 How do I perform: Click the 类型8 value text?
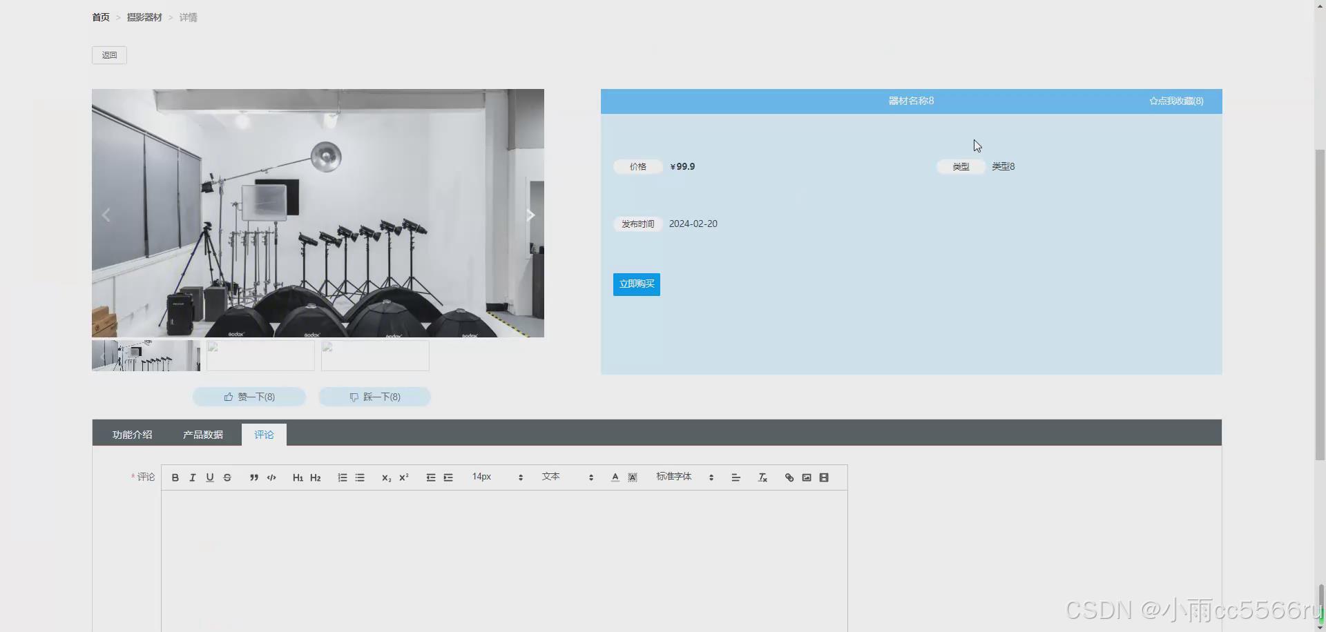pyautogui.click(x=1003, y=166)
